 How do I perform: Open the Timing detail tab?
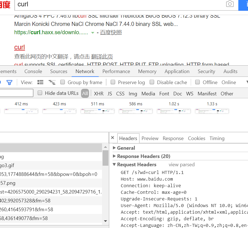[217, 138]
